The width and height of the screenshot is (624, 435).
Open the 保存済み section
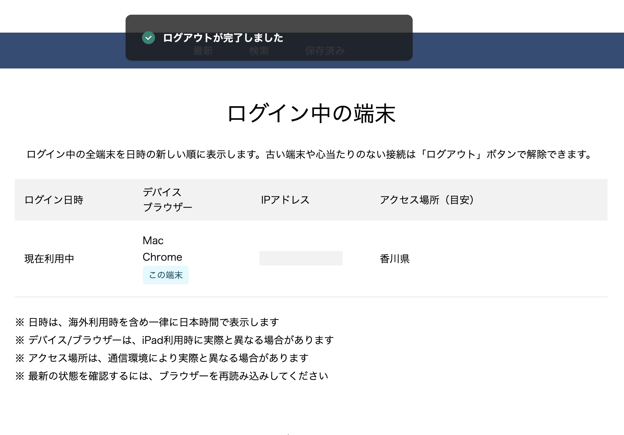325,51
